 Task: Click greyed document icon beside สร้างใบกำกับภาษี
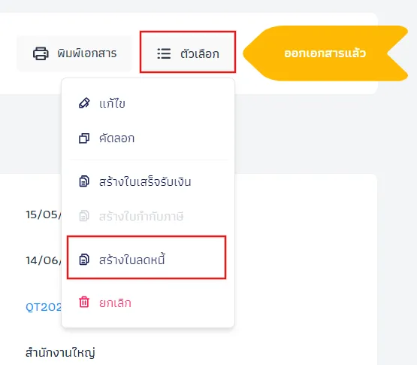[x=84, y=216]
